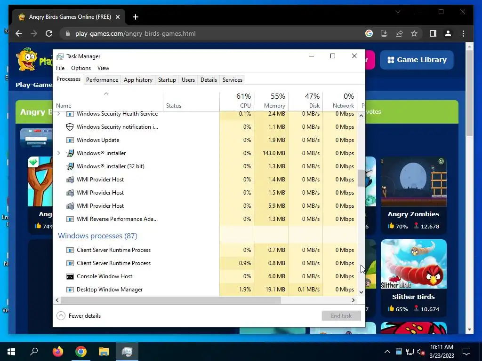Switch to the Details tab

click(x=209, y=80)
